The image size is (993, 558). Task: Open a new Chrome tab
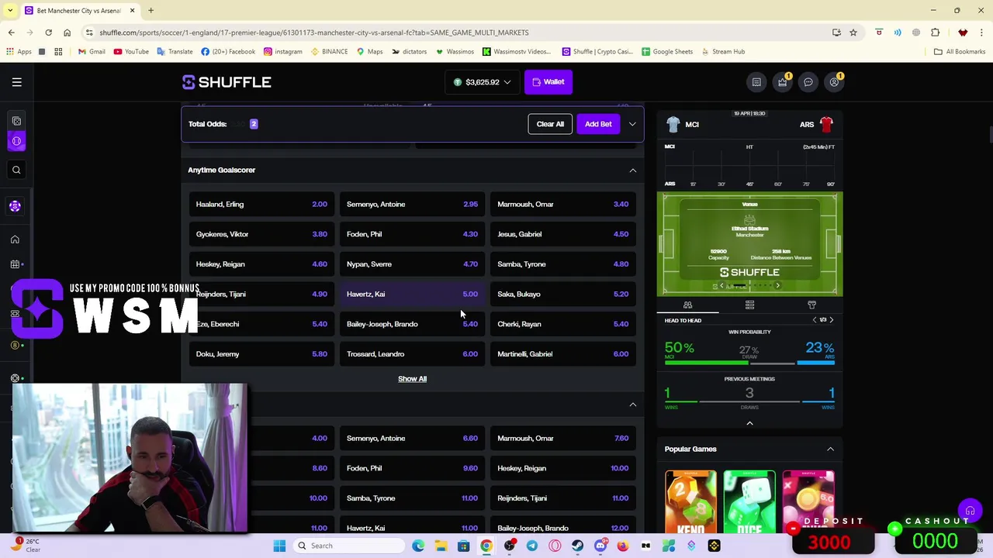[151, 11]
